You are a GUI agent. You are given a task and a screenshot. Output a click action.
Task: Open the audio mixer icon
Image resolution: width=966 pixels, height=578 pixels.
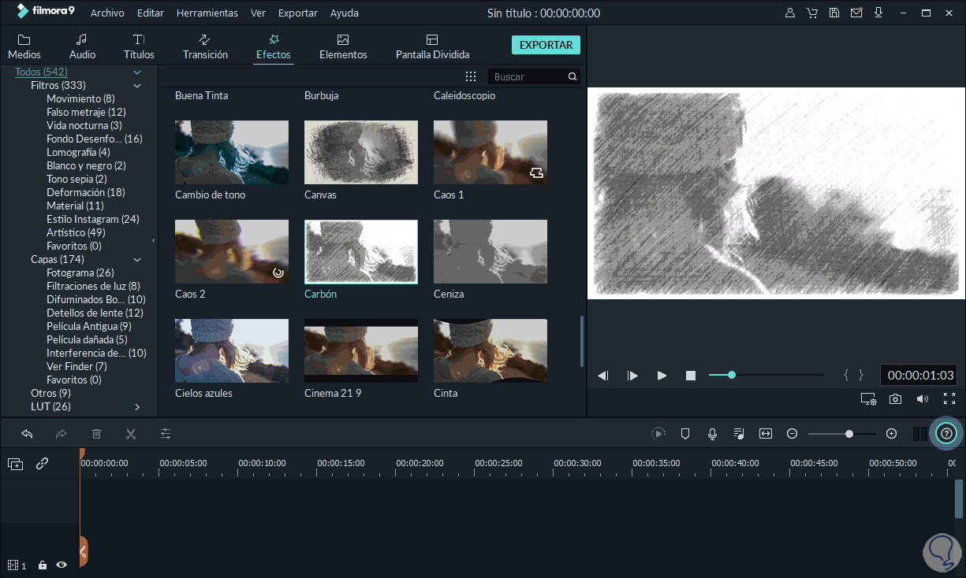click(738, 433)
